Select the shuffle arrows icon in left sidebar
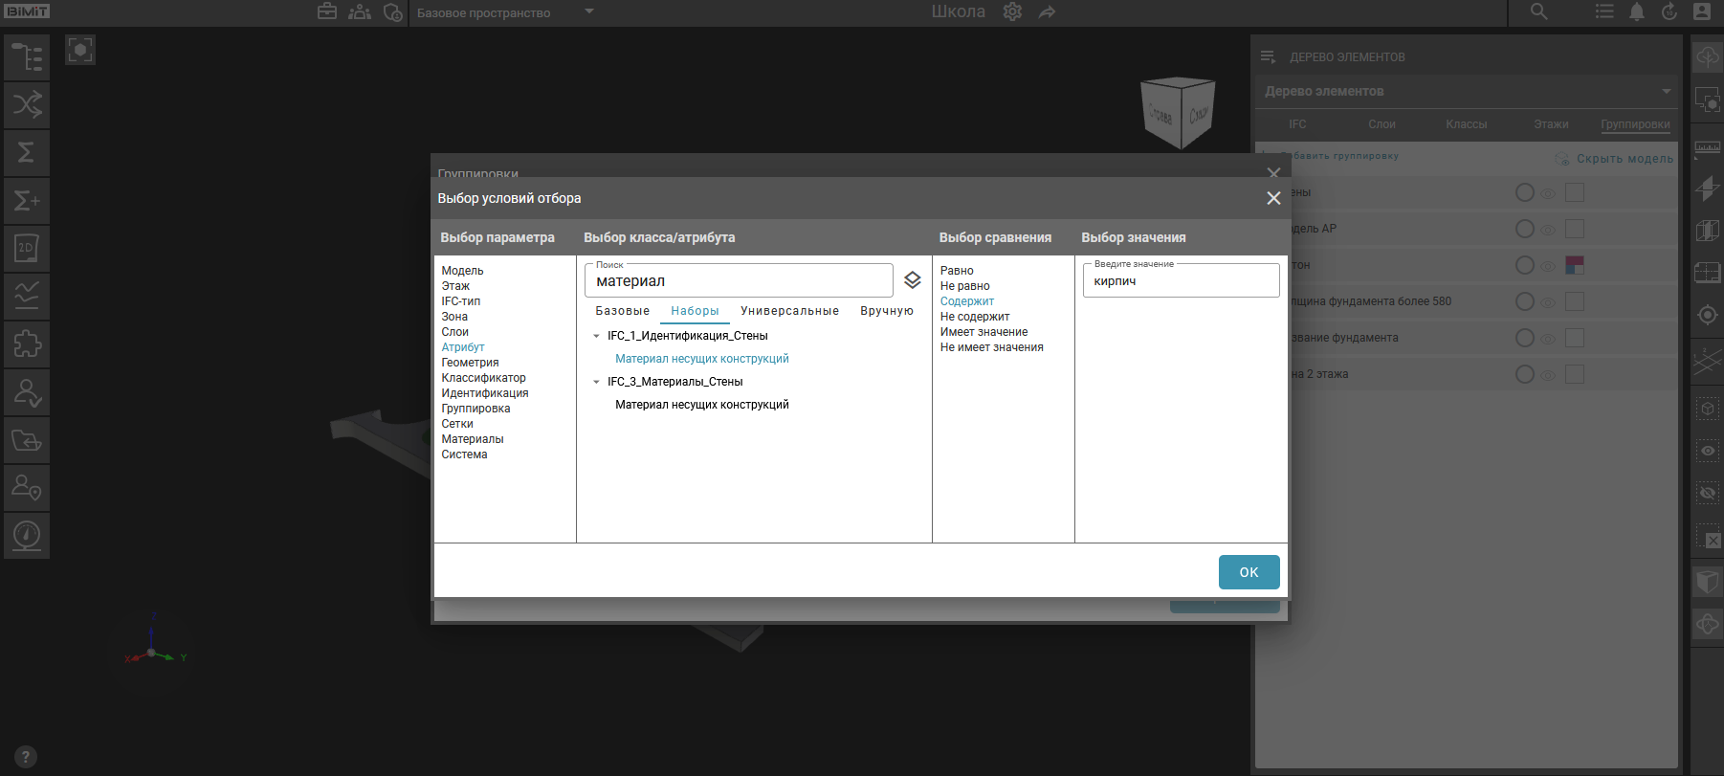The width and height of the screenshot is (1724, 776). tap(27, 105)
